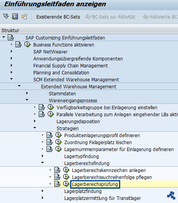Collapse SAP Customizing Einführungsleitfaden root node
Viewport: 178px width, 203px height.
coord(3,37)
